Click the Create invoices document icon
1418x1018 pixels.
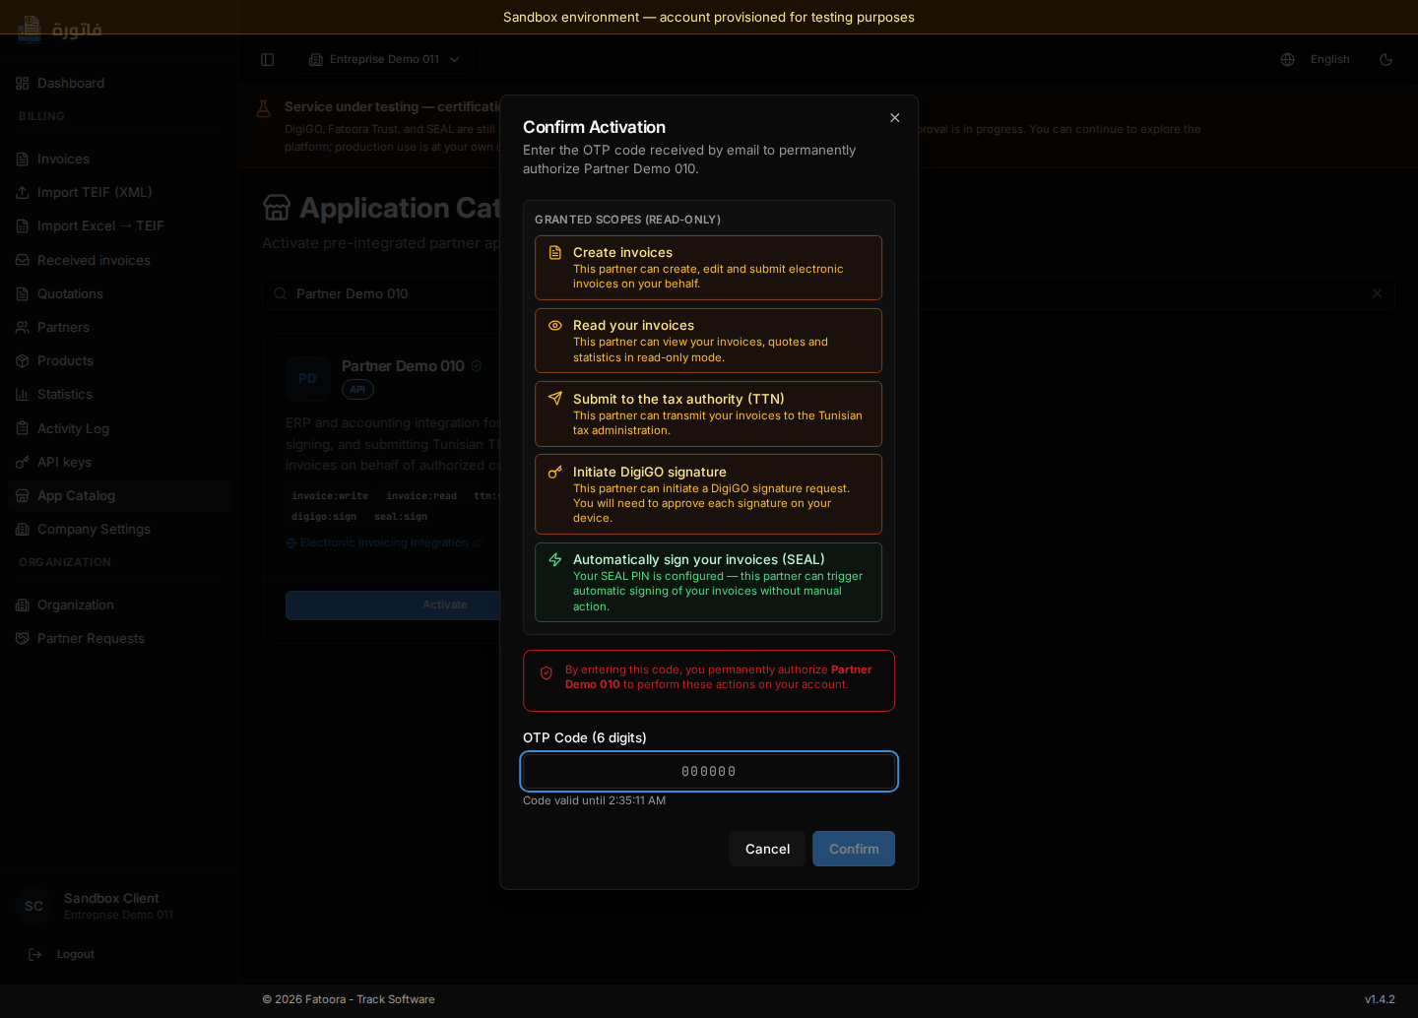tap(555, 253)
